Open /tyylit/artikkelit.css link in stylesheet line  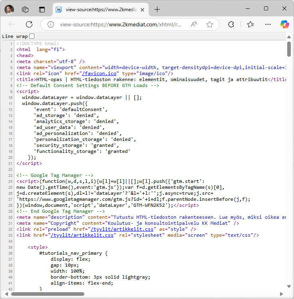pos(82,235)
